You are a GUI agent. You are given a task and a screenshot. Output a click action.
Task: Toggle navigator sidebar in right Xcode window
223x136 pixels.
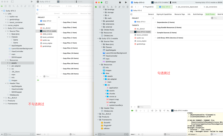click(106, 2)
